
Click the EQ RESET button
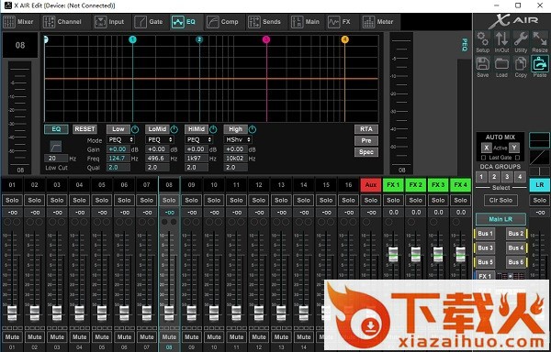pos(84,129)
